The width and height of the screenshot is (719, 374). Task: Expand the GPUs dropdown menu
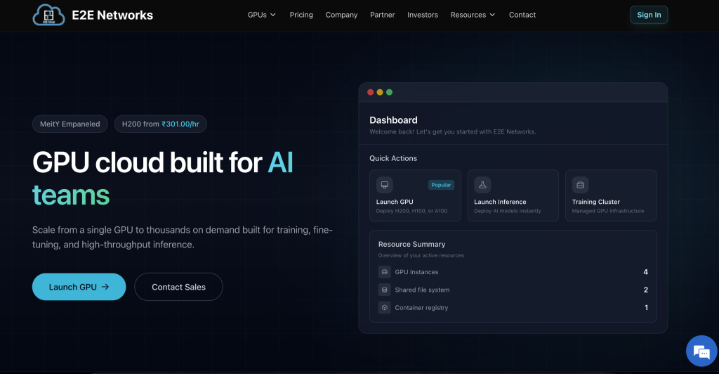[261, 15]
